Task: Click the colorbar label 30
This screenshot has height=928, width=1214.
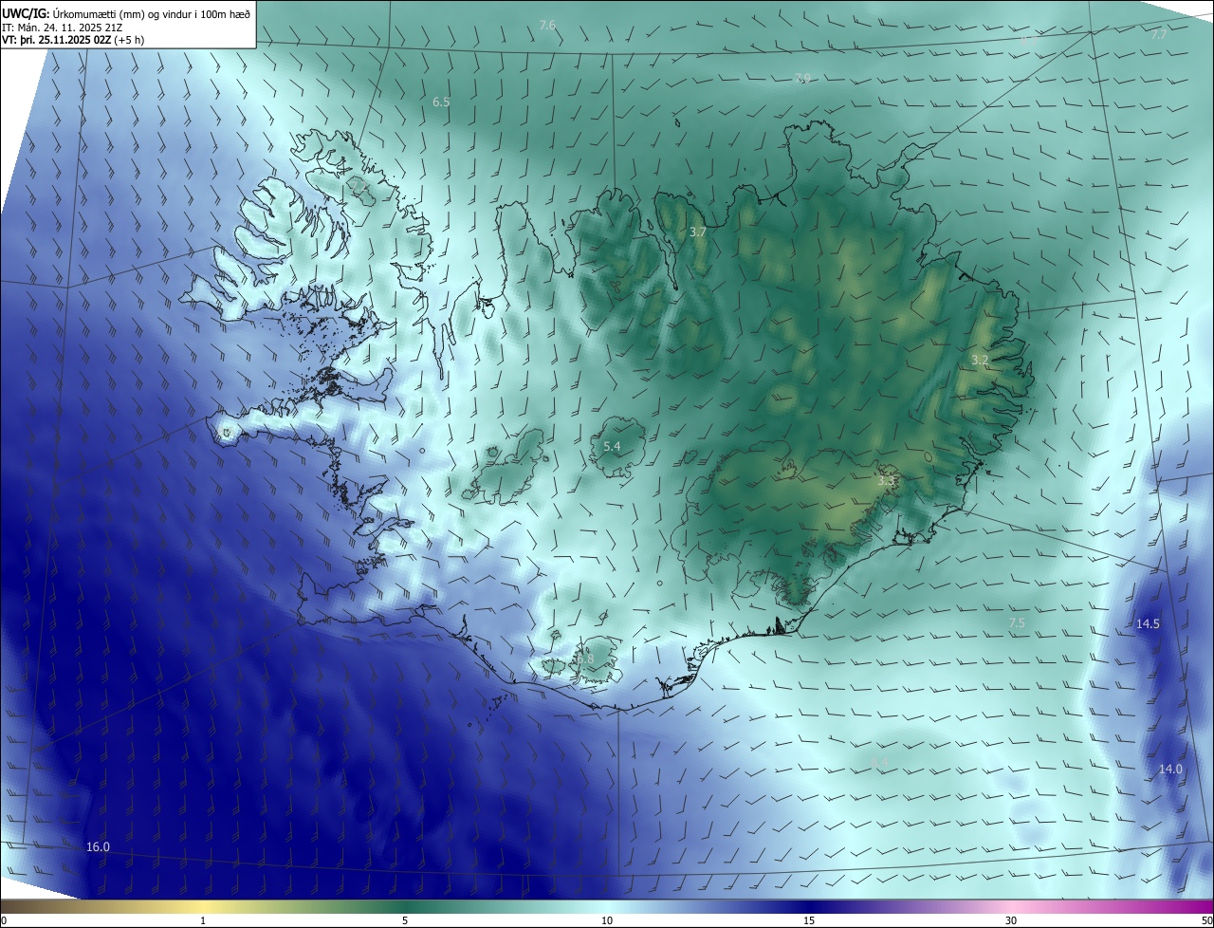Action: [x=1011, y=920]
